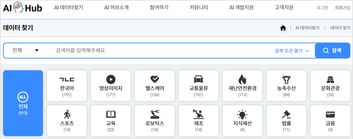Open the 참여하기 menu
353x139 pixels.
tap(159, 8)
